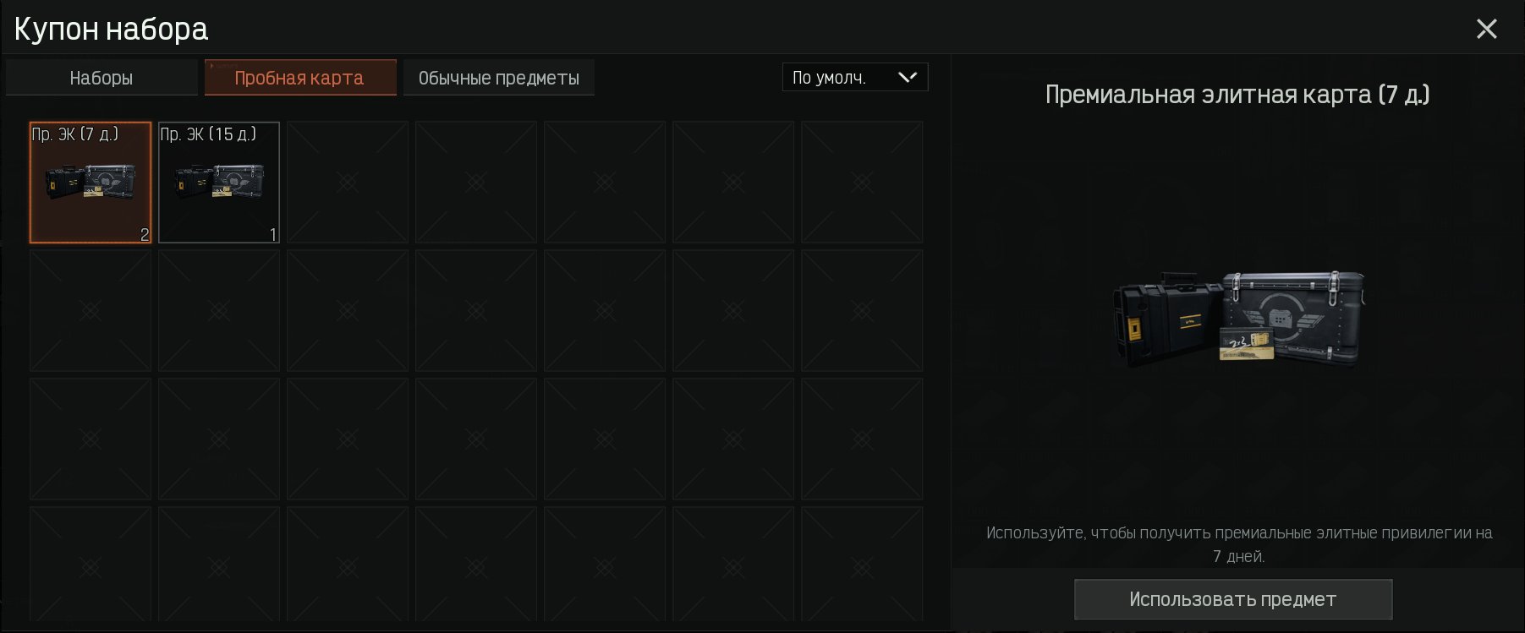The image size is (1525, 633).
Task: Select the Пр. ЭК (7 д.) item slot
Action: [x=91, y=183]
